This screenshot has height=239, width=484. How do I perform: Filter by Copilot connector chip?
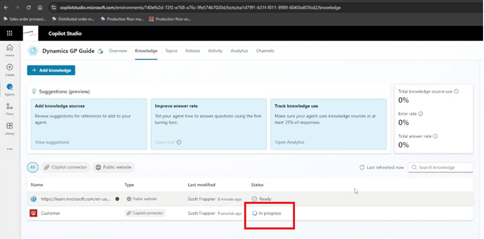tap(65, 167)
